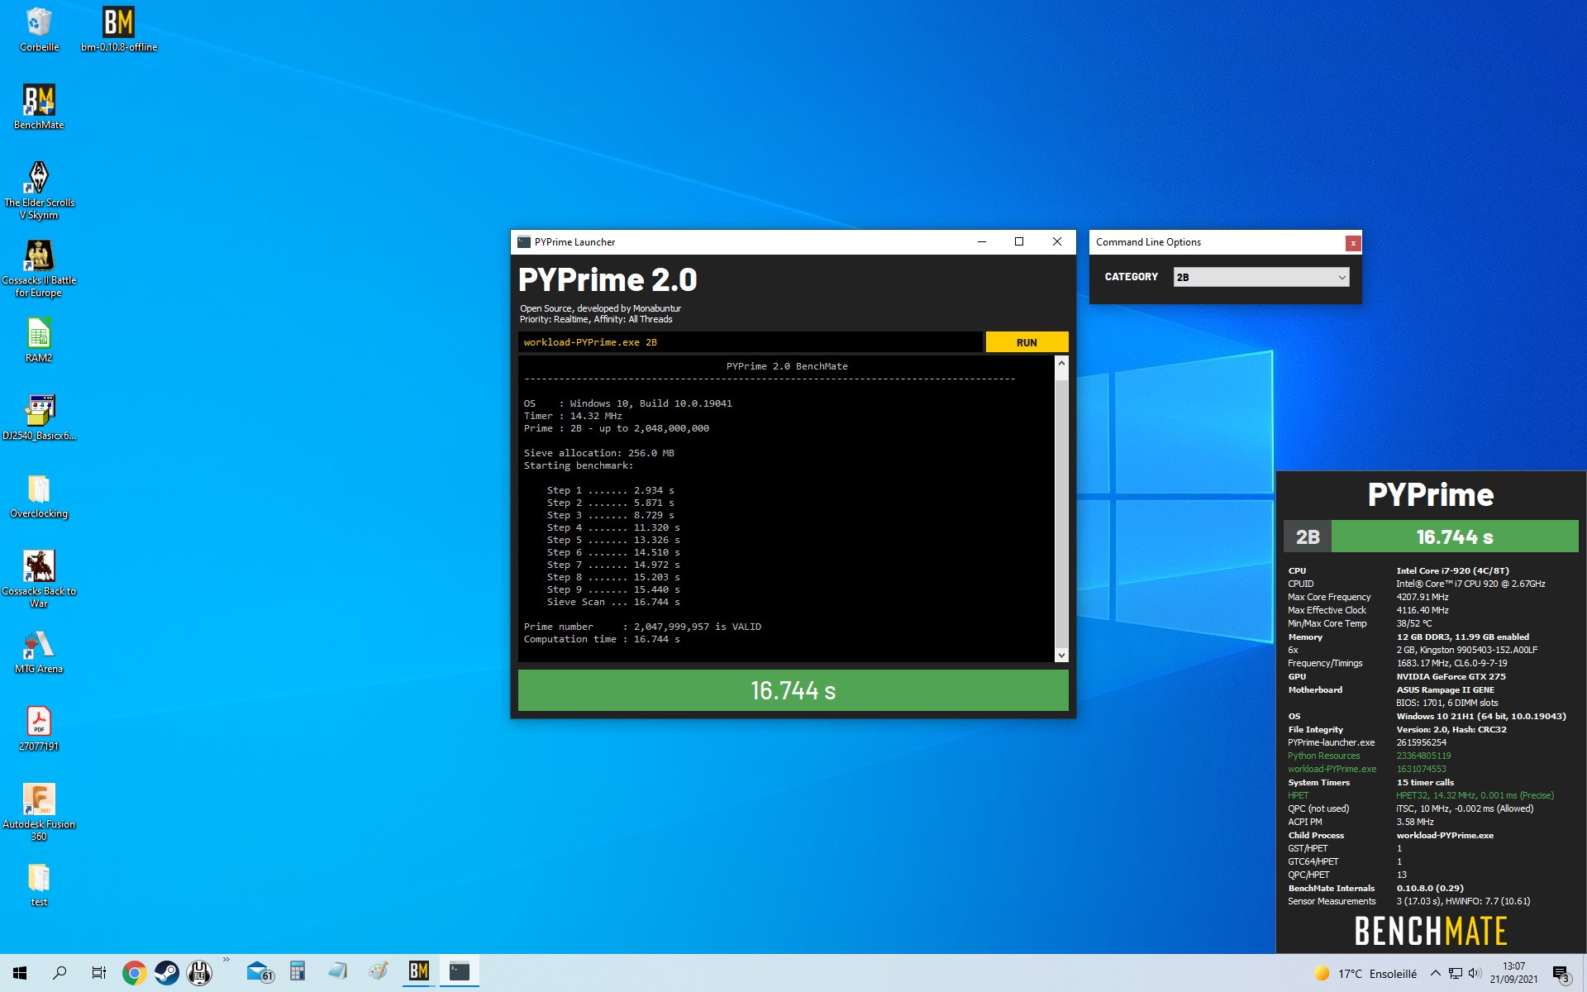Select the Autodesk Fusion 360 shortcut
The height and width of the screenshot is (992, 1587).
[x=39, y=813]
